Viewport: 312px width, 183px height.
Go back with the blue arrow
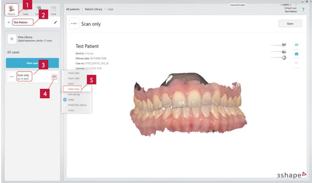pos(9,23)
